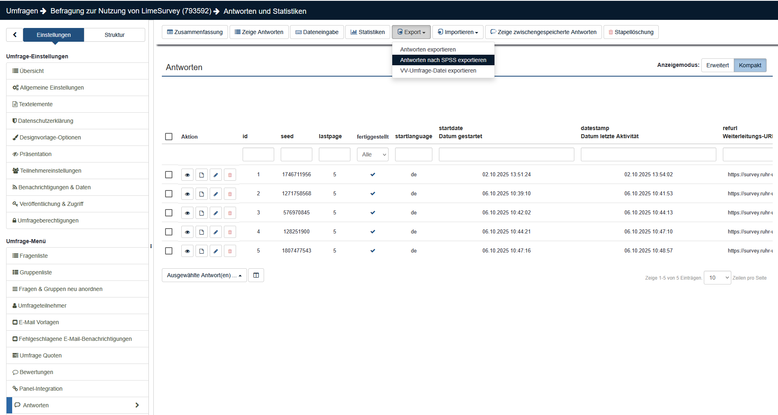Viewport: 778px width, 415px height.
Task: Switch display mode to Erweitert
Action: [x=717, y=65]
